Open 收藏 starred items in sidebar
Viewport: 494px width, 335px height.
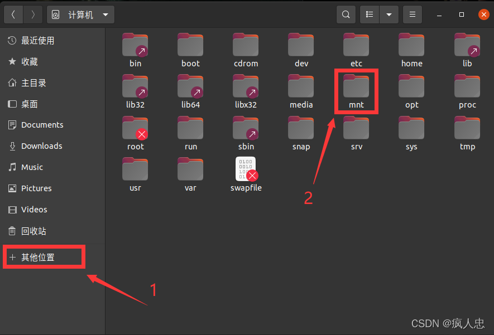(x=52, y=62)
